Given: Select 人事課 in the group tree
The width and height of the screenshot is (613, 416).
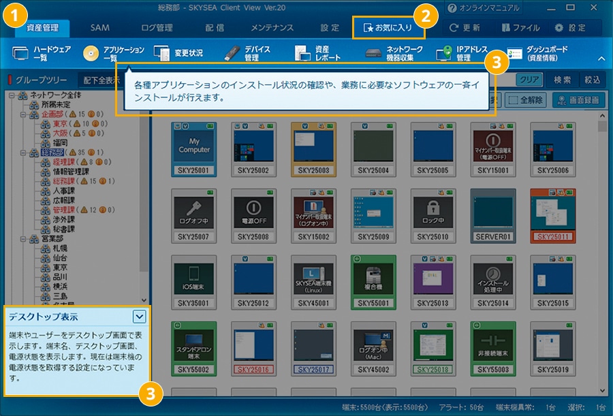Looking at the screenshot, I should point(63,191).
